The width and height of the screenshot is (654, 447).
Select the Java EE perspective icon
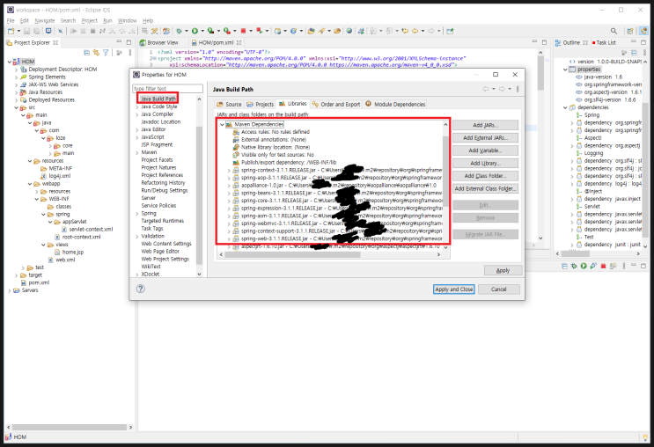pos(643,31)
